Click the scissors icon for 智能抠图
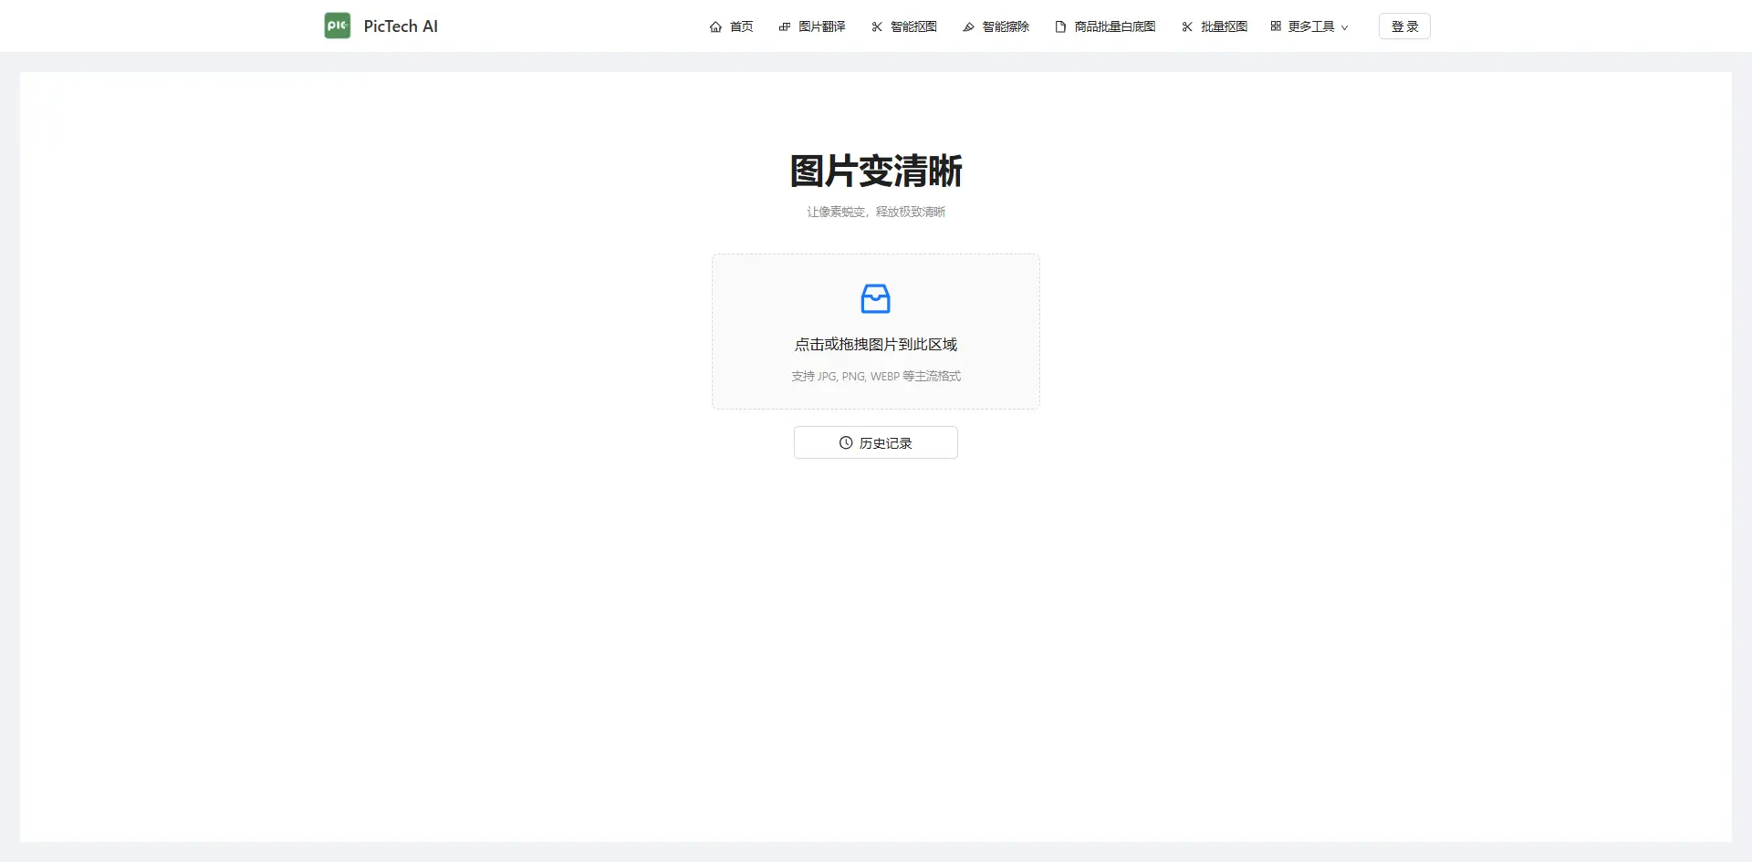The height and width of the screenshot is (862, 1752). click(x=877, y=26)
